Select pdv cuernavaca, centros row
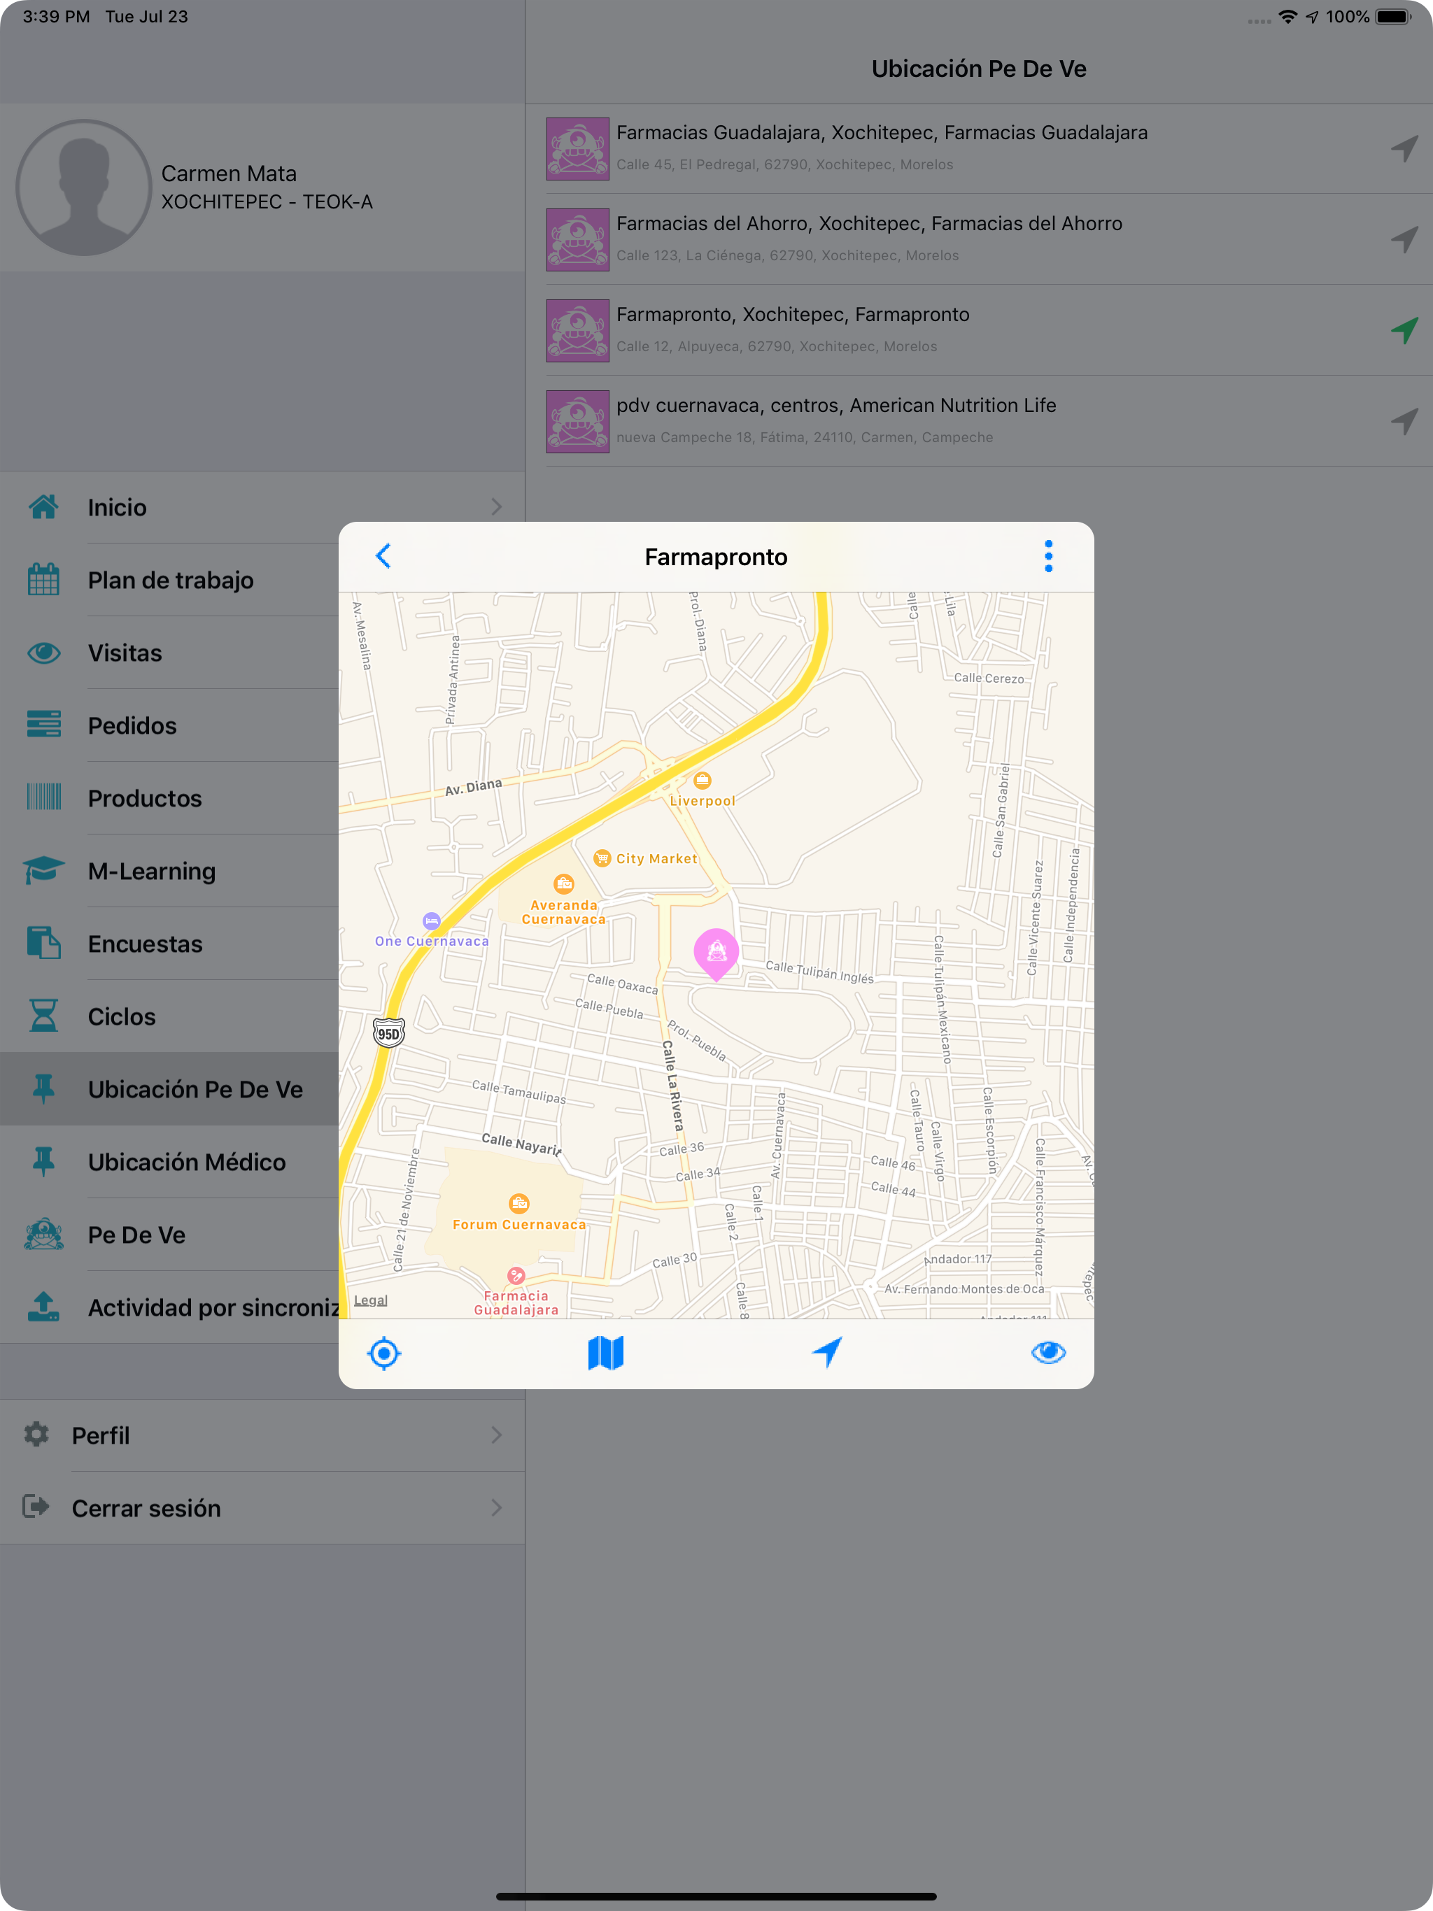The width and height of the screenshot is (1433, 1911). coord(978,420)
